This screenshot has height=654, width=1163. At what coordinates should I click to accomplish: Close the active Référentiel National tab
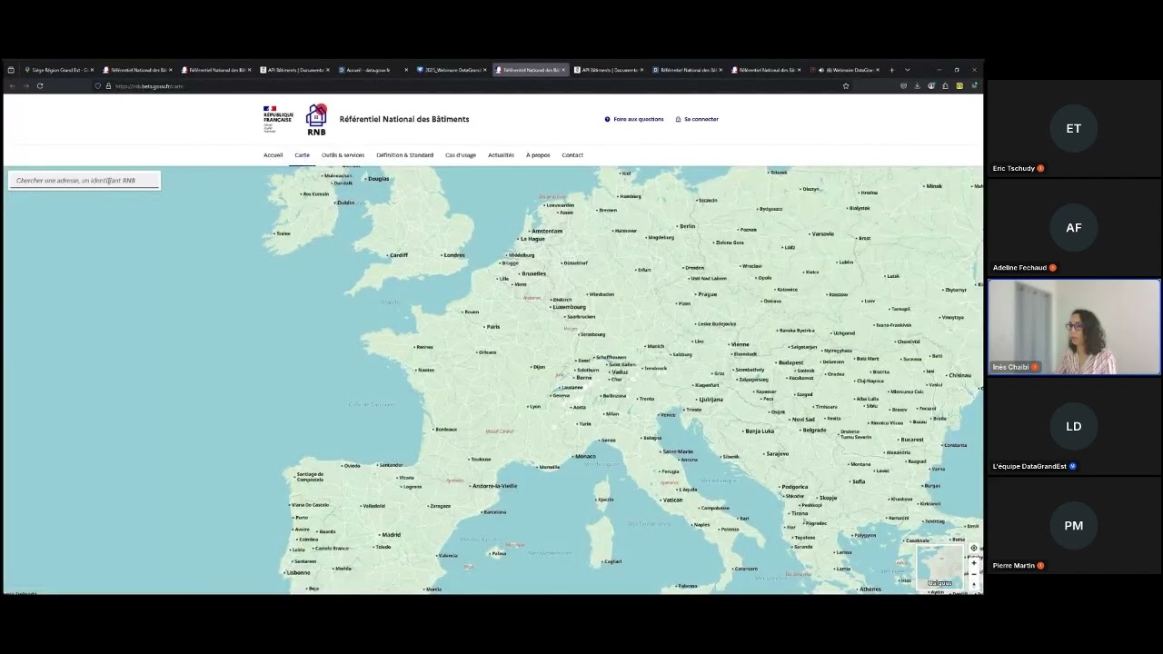coord(563,70)
